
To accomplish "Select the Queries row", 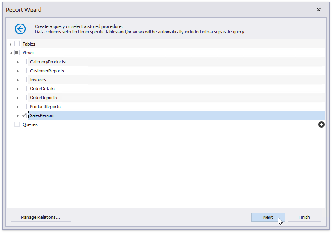I will 30,124.
